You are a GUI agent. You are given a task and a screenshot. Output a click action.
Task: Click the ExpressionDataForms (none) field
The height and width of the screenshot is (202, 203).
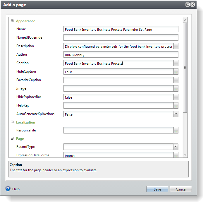[118, 155]
